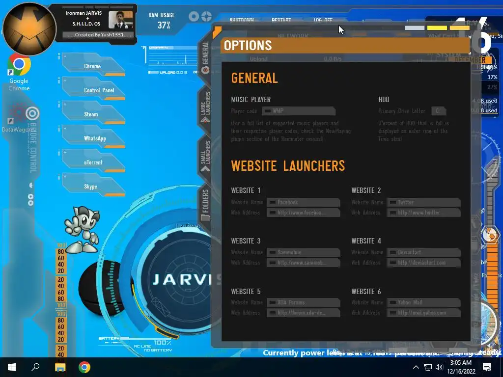The width and height of the screenshot is (503, 377).
Task: Click the Skype launcher plus marker
Action: (65, 177)
